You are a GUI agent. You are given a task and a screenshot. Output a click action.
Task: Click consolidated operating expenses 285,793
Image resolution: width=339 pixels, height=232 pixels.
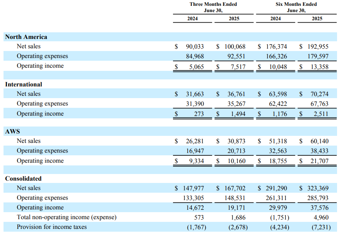(318, 198)
